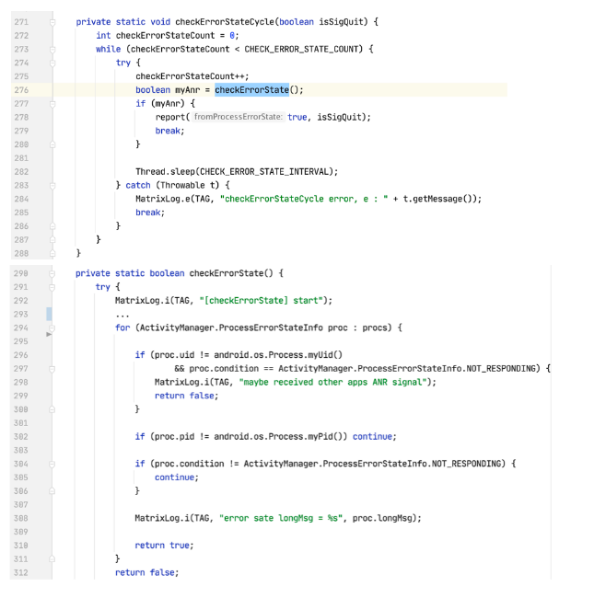The width and height of the screenshot is (606, 598).
Task: Fold the while loop at line 273
Action: (x=52, y=50)
